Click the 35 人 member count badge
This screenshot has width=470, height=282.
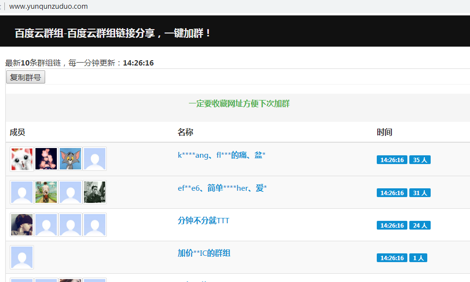point(420,160)
